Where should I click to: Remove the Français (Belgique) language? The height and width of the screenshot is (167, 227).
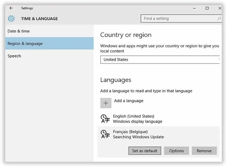(204, 151)
